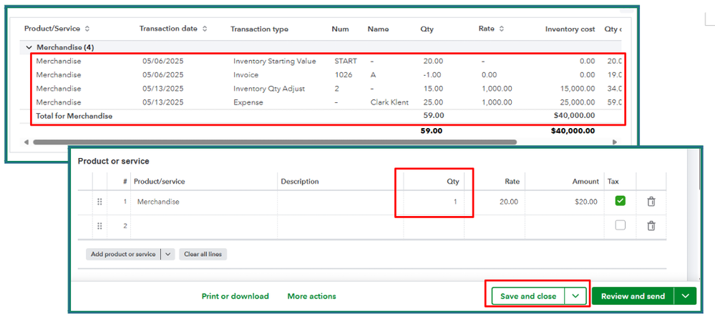Click Review and send button

(633, 296)
